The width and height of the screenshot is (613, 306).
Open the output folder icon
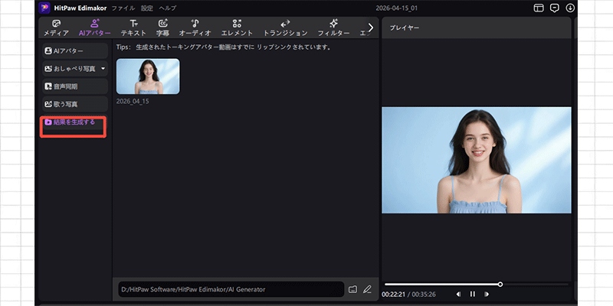point(353,290)
